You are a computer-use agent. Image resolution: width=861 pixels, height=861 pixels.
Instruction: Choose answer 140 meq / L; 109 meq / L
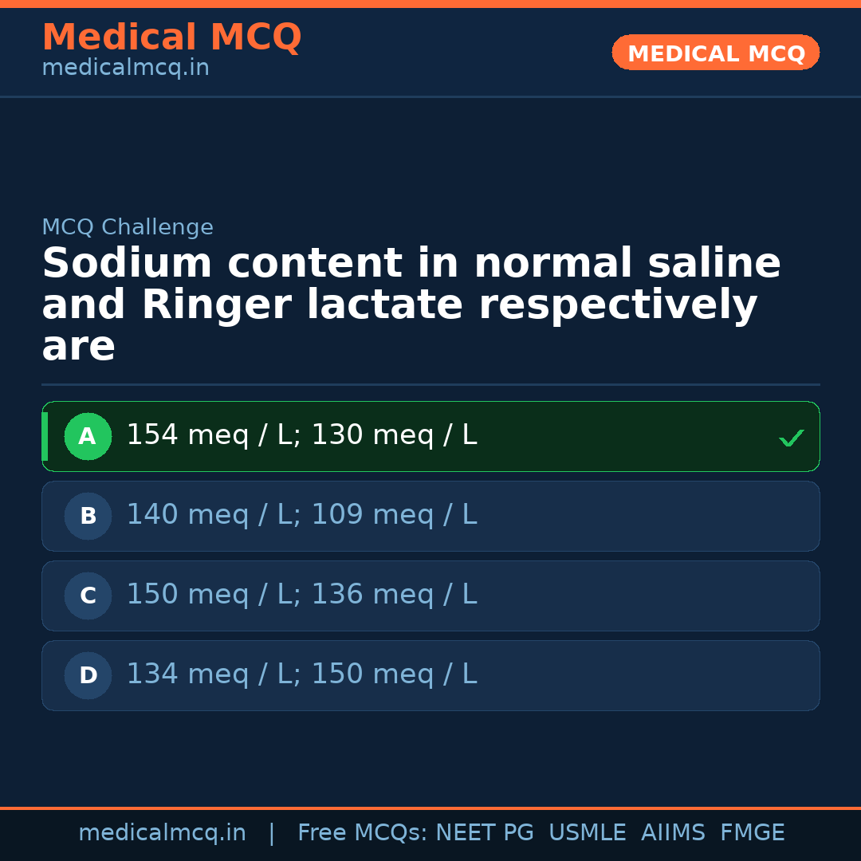(301, 516)
